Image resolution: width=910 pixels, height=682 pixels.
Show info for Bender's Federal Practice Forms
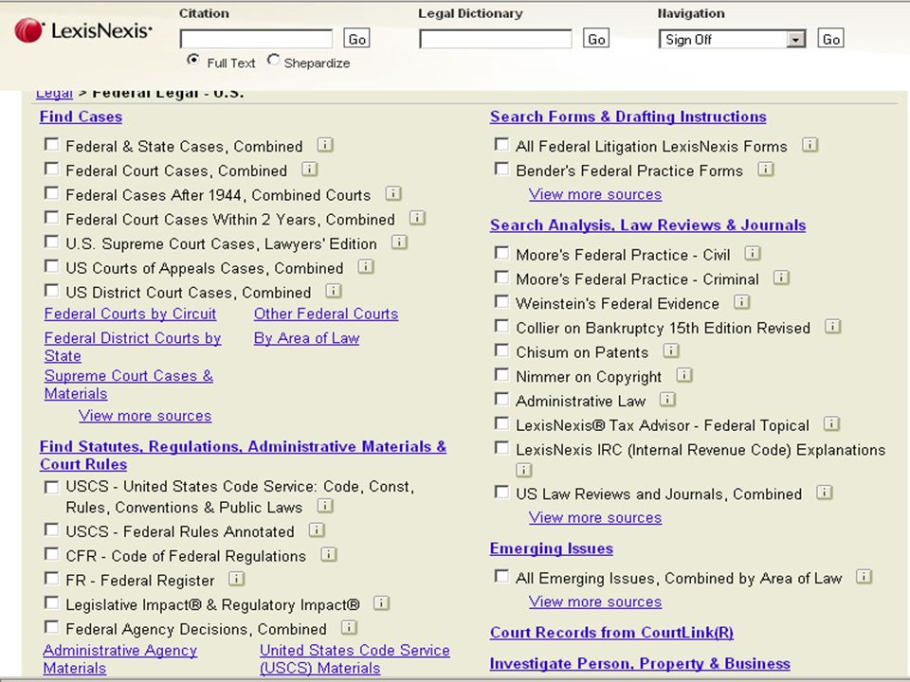pos(766,169)
